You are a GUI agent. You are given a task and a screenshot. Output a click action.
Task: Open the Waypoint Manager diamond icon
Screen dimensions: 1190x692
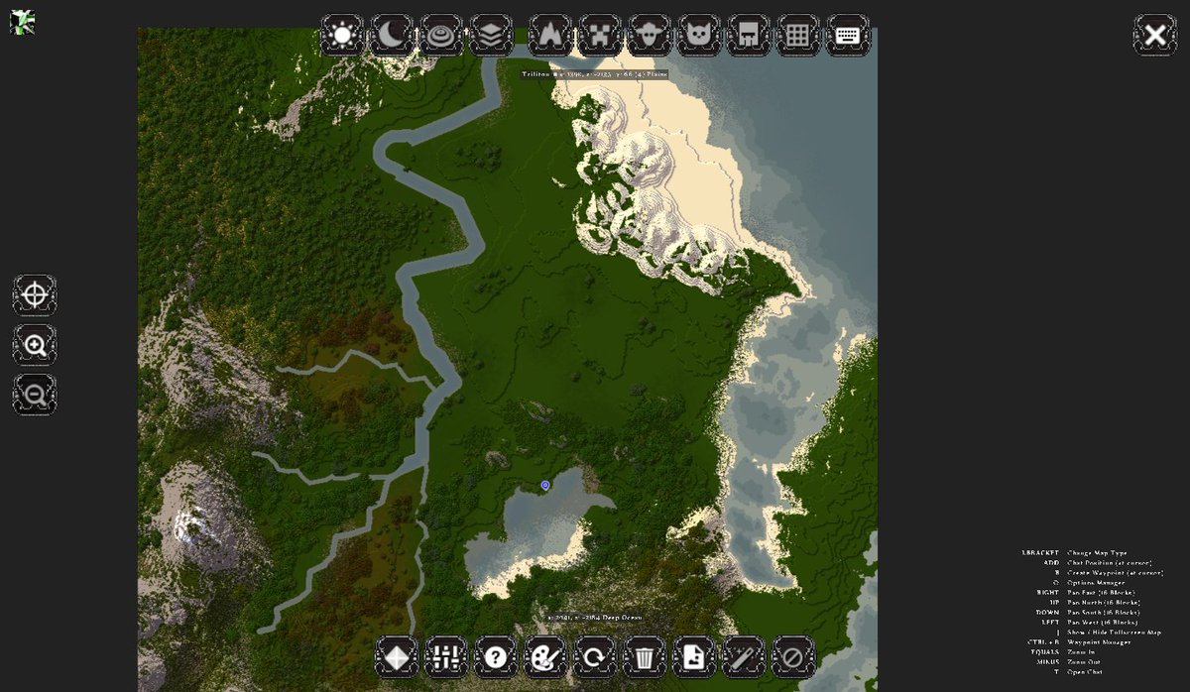pos(397,656)
